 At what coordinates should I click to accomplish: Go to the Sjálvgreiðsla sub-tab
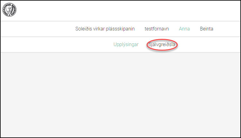(x=162, y=45)
